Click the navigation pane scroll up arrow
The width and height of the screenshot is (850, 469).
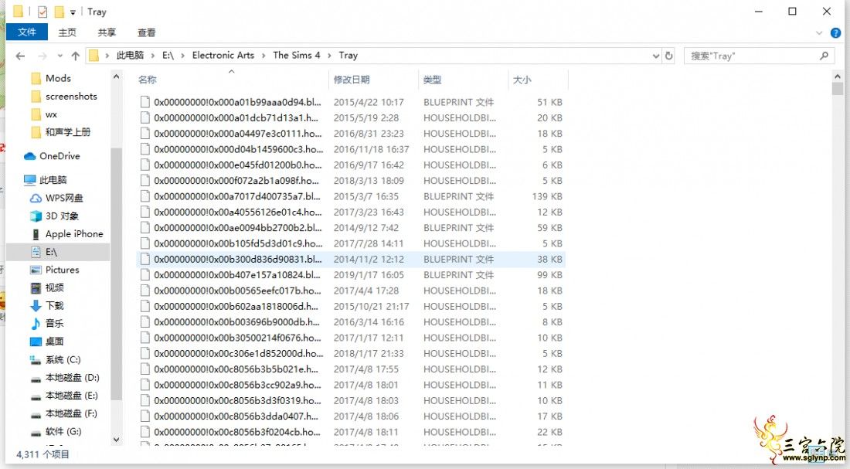(x=116, y=77)
